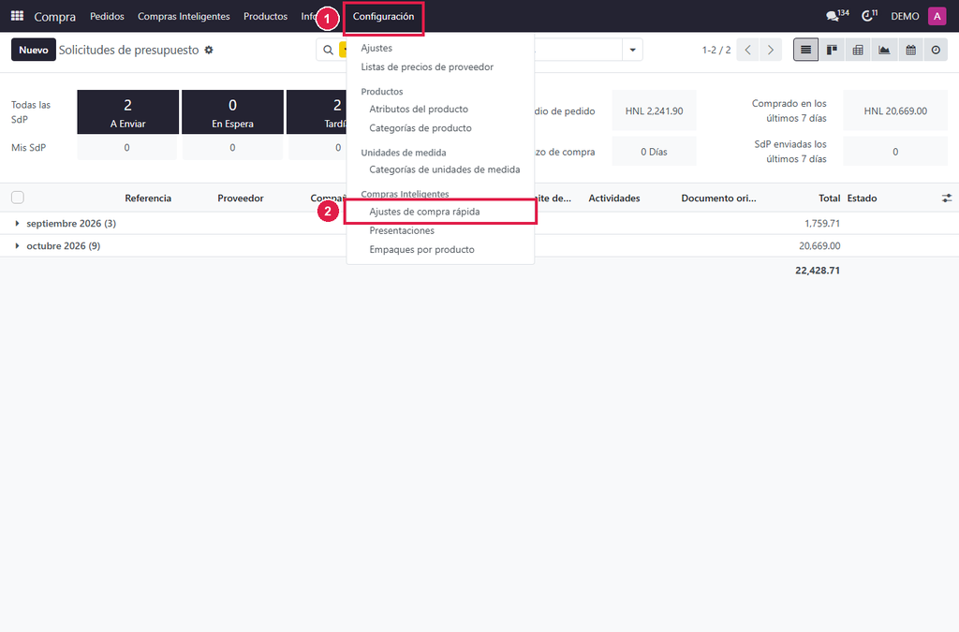Open the apps grid home menu
Viewport: 959px width, 632px height.
click(17, 16)
